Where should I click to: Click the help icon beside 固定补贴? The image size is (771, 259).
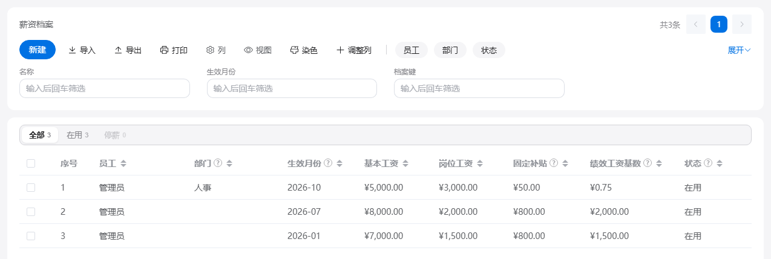click(x=554, y=163)
